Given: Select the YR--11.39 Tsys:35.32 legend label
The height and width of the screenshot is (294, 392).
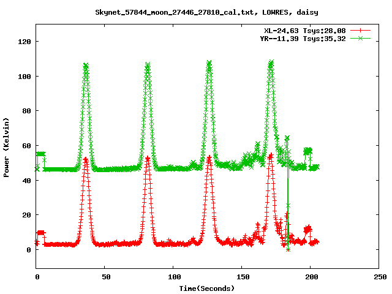Looking at the screenshot, I should click(x=303, y=39).
